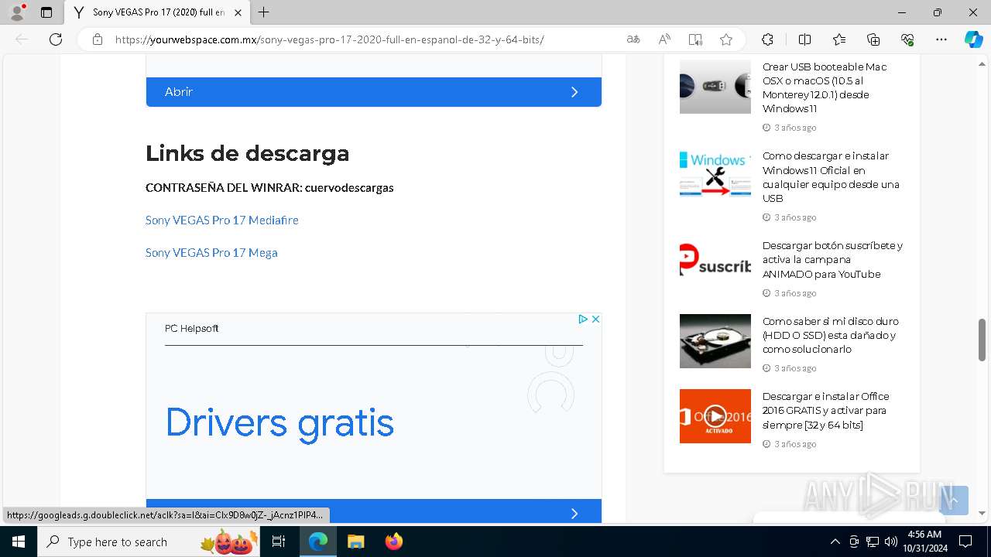
Task: Open the clock and calendar
Action: pos(925,542)
